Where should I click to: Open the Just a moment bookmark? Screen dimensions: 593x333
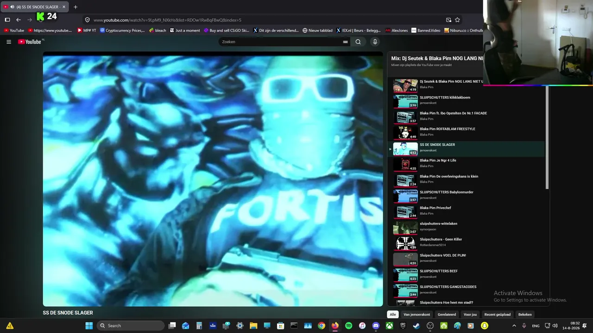point(185,31)
